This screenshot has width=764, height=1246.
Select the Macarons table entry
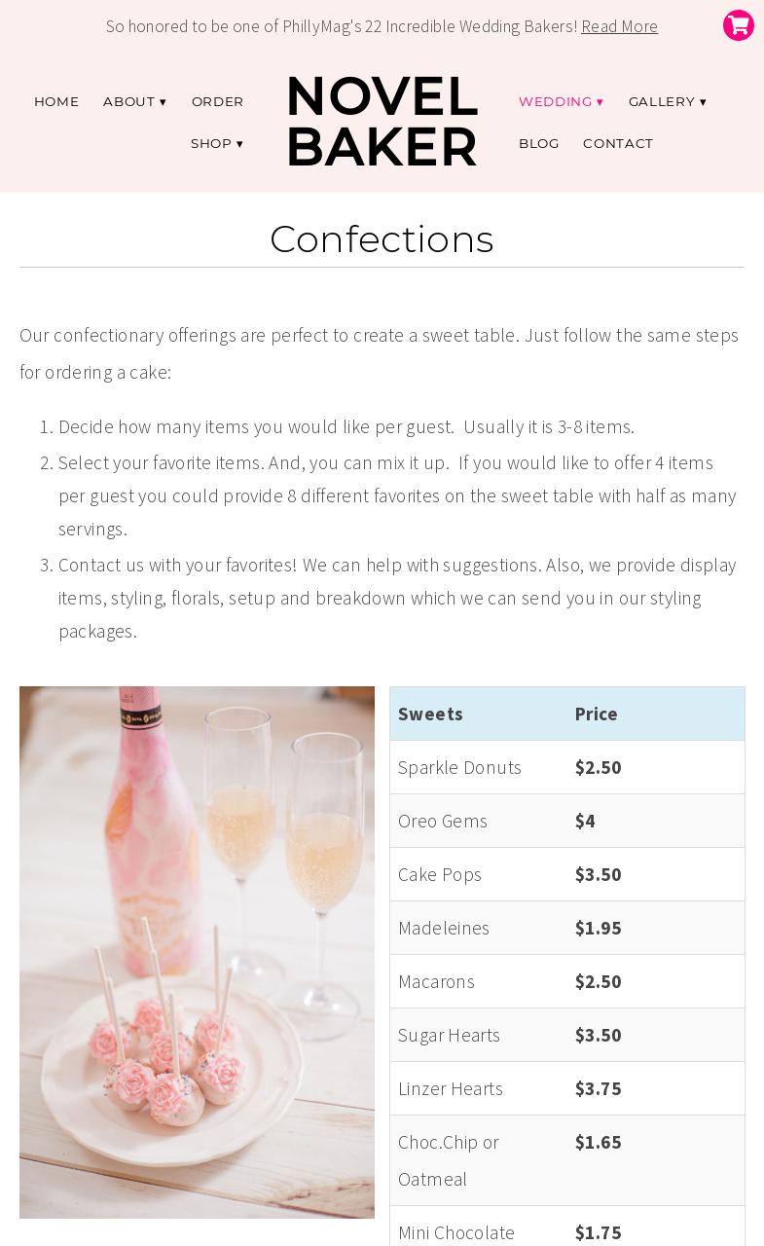pos(436,981)
